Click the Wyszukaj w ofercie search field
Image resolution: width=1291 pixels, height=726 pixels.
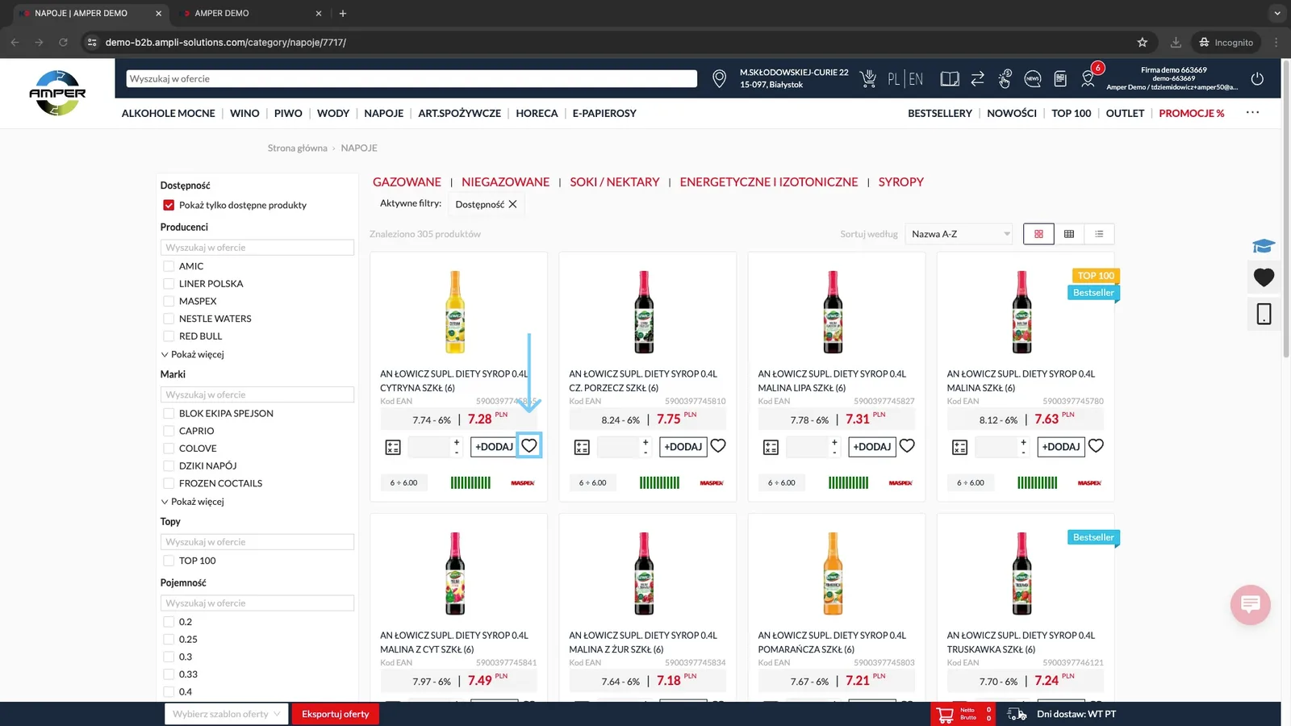[412, 78]
